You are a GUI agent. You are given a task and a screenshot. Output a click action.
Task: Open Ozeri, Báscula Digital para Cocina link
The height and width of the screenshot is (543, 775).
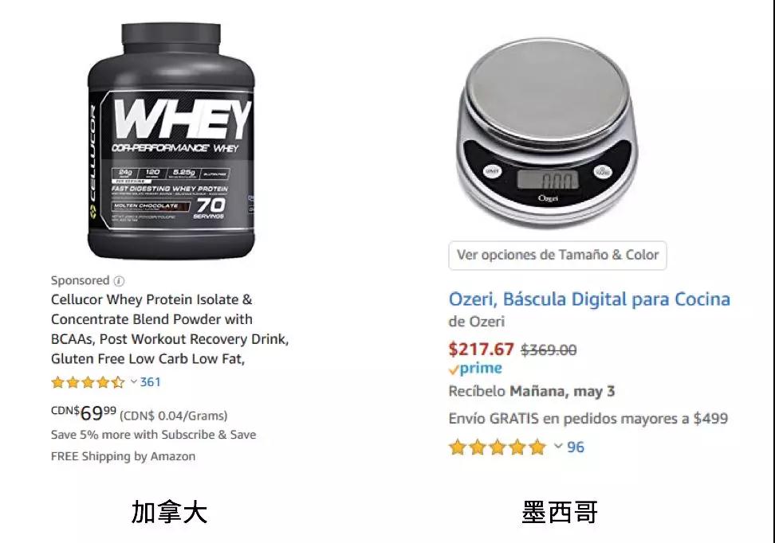pyautogui.click(x=589, y=299)
